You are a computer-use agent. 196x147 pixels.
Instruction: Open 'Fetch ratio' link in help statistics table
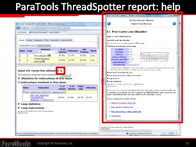(x=119, y=54)
